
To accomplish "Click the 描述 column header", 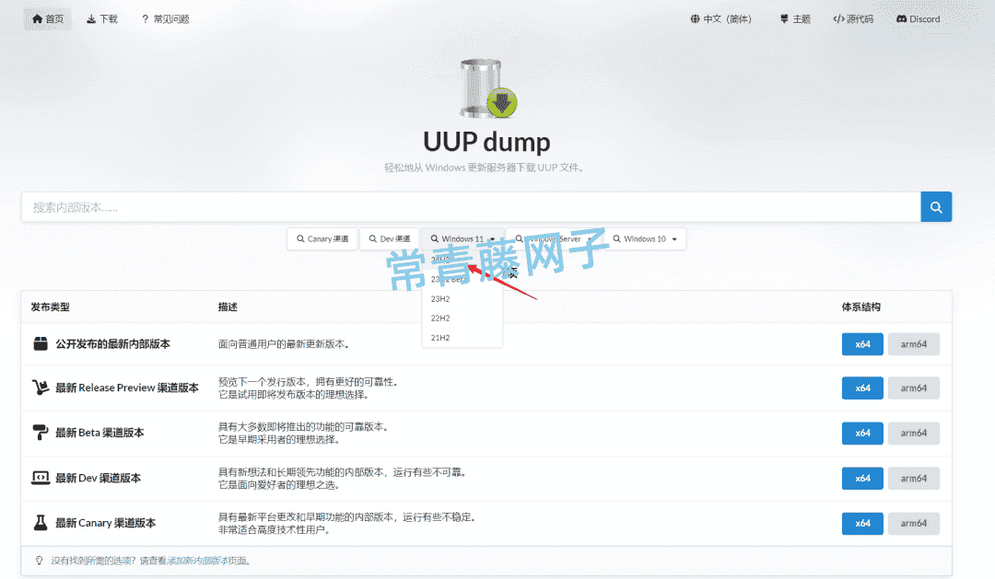I will pyautogui.click(x=228, y=307).
